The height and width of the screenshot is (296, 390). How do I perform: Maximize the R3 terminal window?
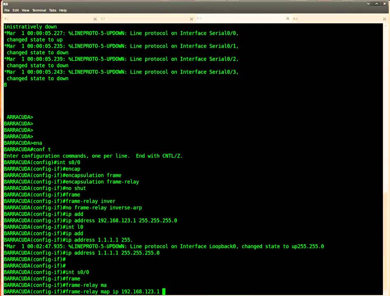coord(376,4)
